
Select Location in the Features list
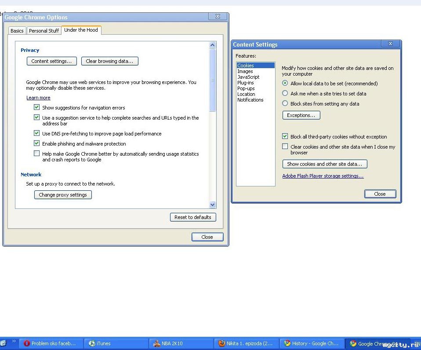pos(255,94)
